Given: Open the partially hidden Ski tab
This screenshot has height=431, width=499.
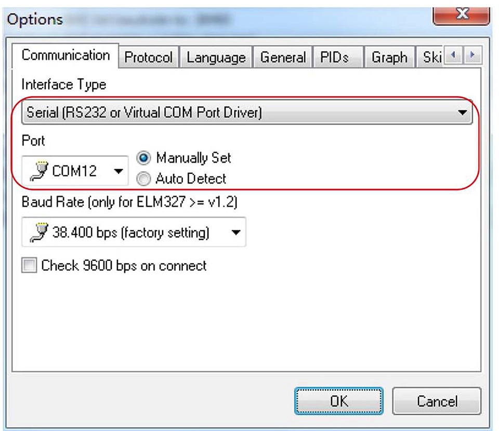Looking at the screenshot, I should pyautogui.click(x=430, y=57).
